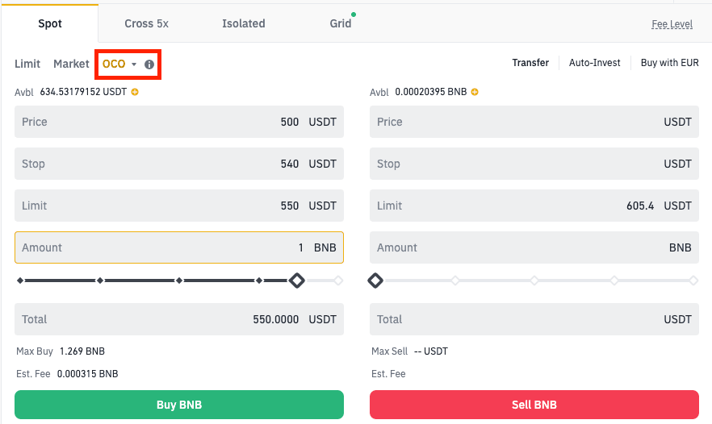This screenshot has width=712, height=424.
Task: Click plus icon beside USDT available balance
Action: [x=135, y=92]
